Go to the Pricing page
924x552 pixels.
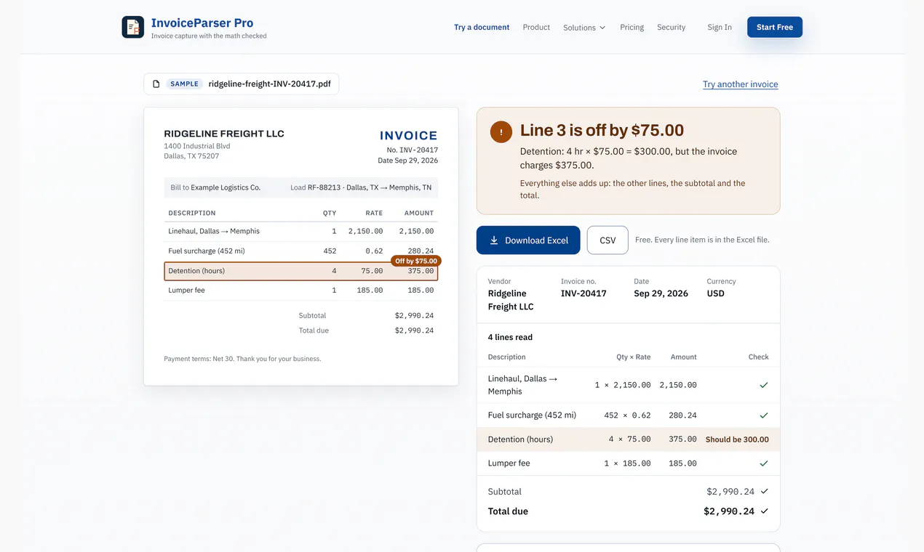[x=632, y=27]
